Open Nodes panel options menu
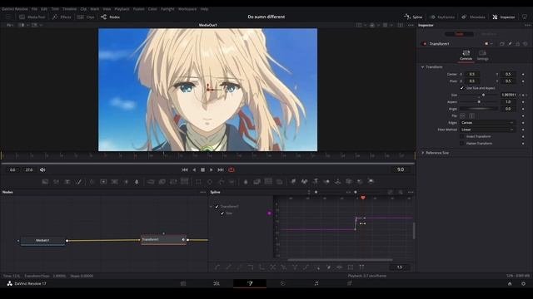Screen dimensions: 533x299 pos(203,192)
